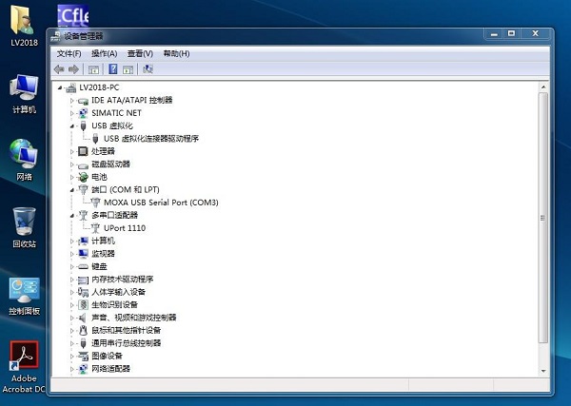The image size is (571, 406).
Task: Open the 计算机 desktop icon
Action: 24,94
